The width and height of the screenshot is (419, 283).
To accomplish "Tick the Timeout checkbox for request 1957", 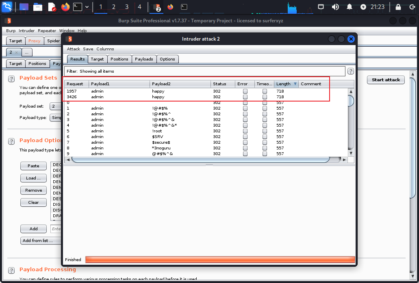I will coord(265,91).
